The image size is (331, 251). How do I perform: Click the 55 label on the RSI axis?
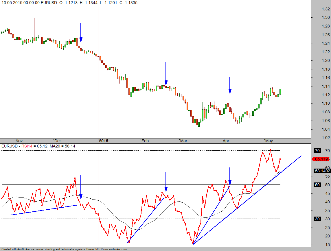328,176
